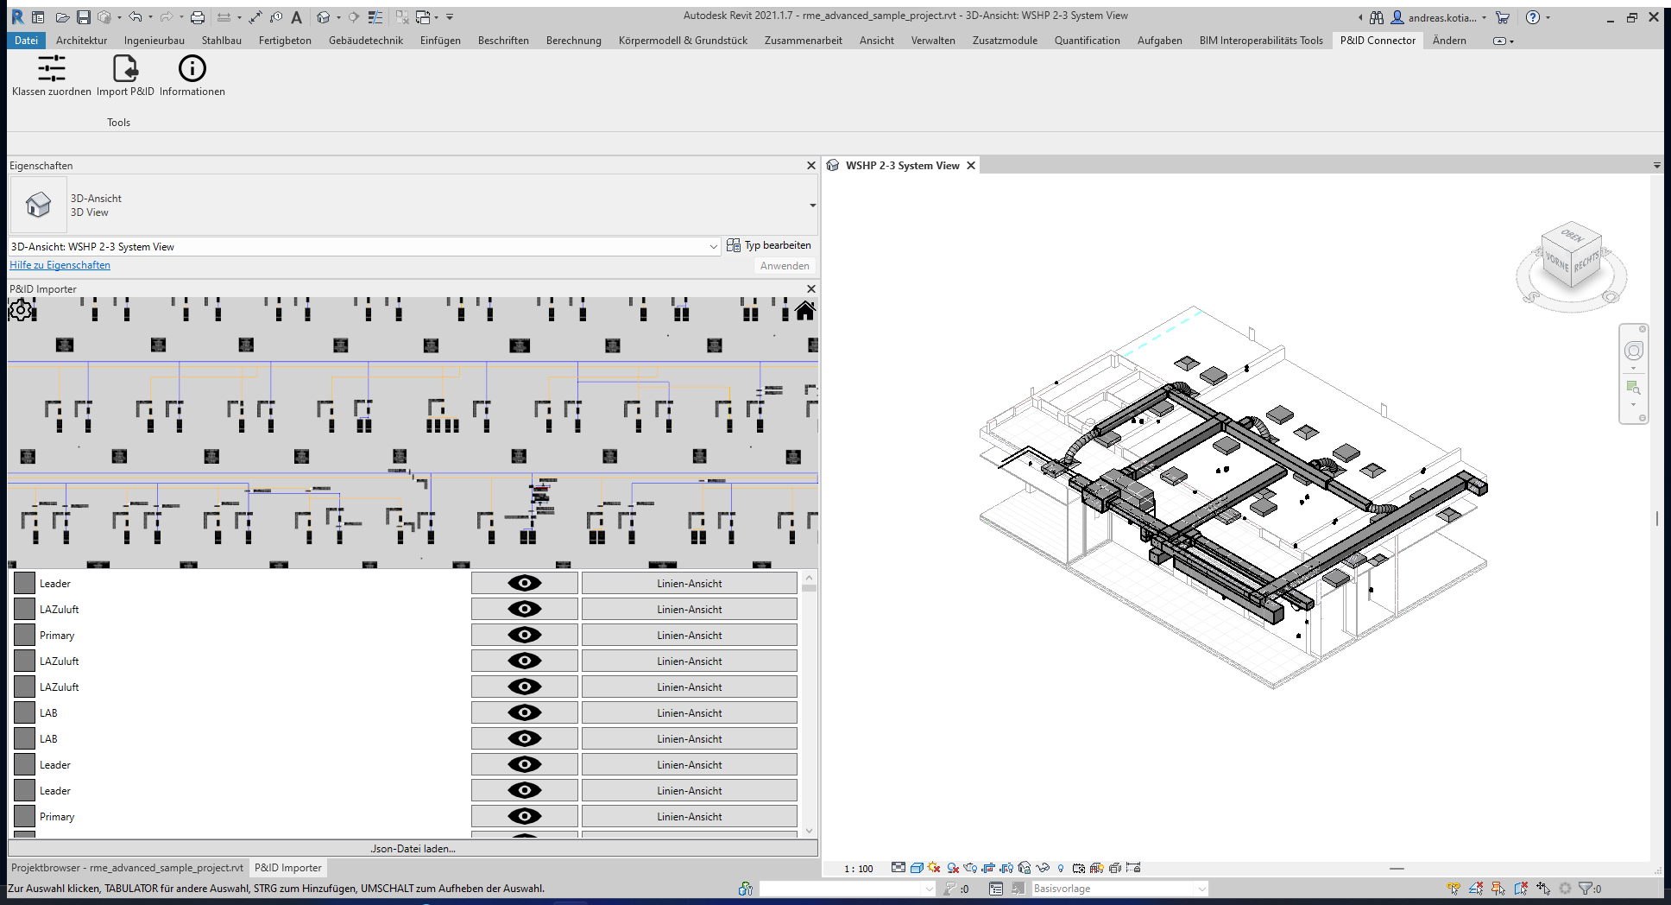Open the Hilfe zu Eigenschaften link
Image resolution: width=1671 pixels, height=905 pixels.
point(60,265)
